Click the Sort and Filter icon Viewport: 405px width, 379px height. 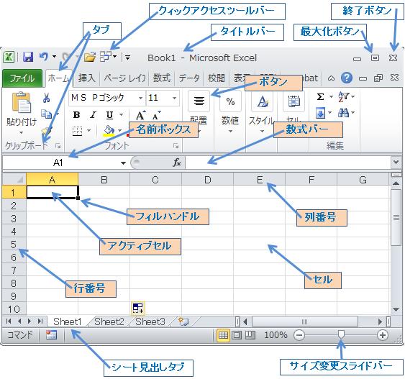tap(344, 96)
